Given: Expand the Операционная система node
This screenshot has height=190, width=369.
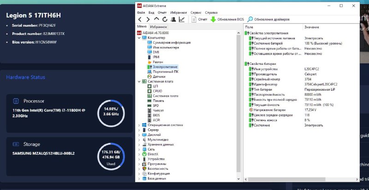Looking at the screenshot, I should coord(139,125).
